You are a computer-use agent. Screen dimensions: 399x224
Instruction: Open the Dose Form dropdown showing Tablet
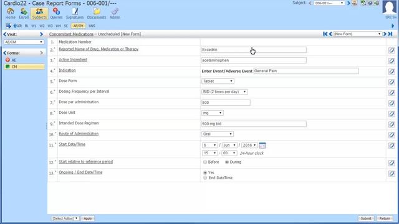click(x=218, y=82)
